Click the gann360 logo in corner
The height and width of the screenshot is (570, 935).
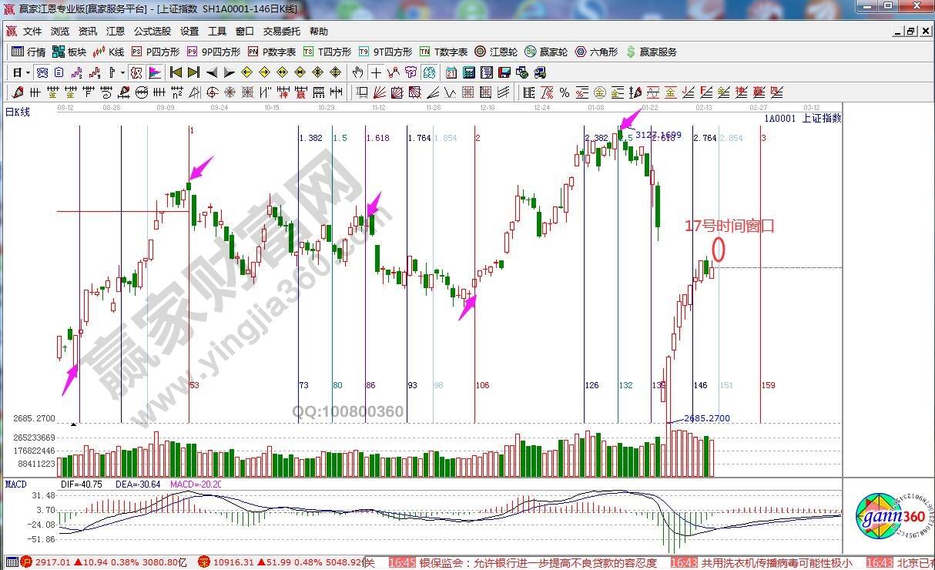[x=888, y=516]
